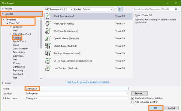Pick the Unit Test App (Android) icon
Screen dimensions: 182x111
tap(48, 68)
